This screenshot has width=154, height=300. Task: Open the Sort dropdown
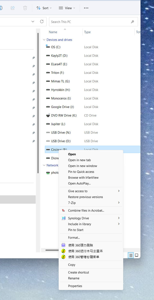pyautogui.click(x=44, y=8)
